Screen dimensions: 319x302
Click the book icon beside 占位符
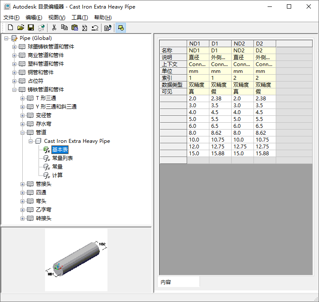tap(22, 81)
